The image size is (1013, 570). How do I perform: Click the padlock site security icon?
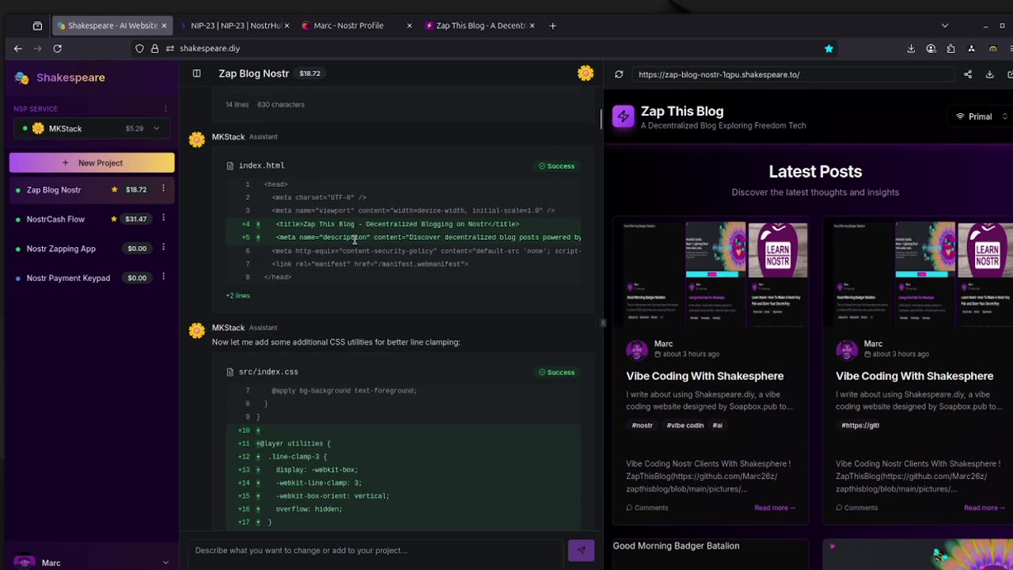(154, 48)
